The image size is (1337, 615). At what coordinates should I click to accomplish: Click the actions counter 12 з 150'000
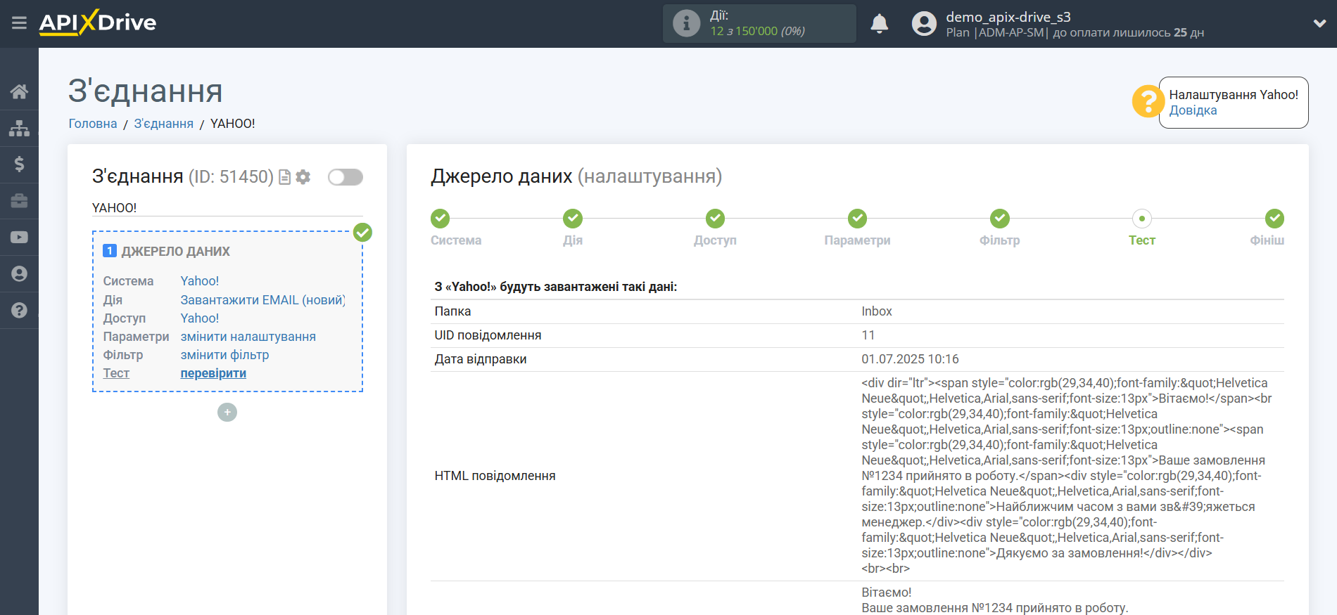pyautogui.click(x=757, y=31)
